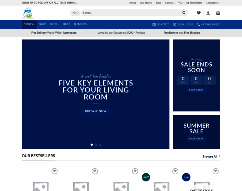The width and height of the screenshot is (242, 191).
Task: Click the arrow next to Browse All
Action: point(220,156)
